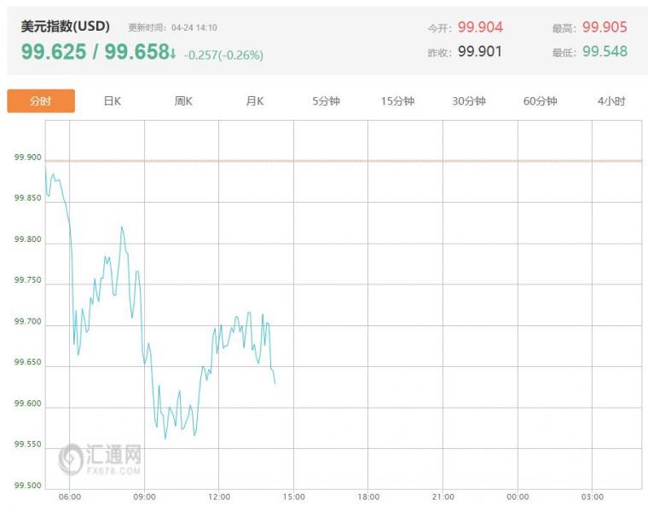The width and height of the screenshot is (648, 511).
Task: Select the 分时 chart tab
Action: tap(41, 100)
